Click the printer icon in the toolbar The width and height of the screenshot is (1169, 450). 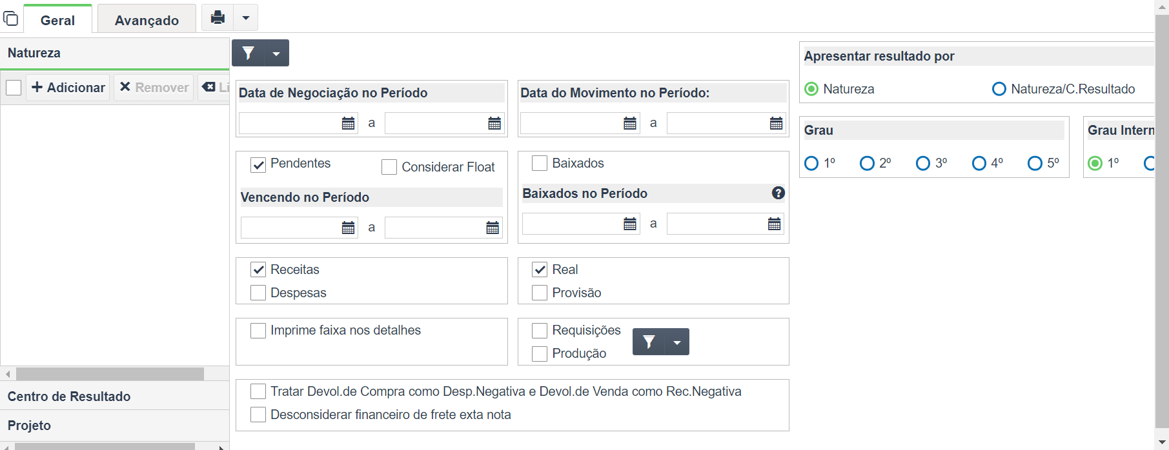(218, 17)
